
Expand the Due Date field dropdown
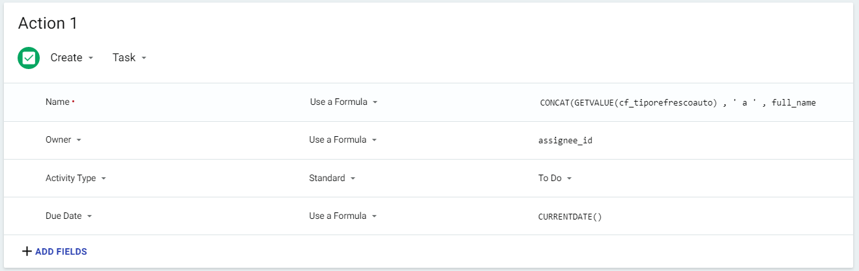click(x=68, y=216)
